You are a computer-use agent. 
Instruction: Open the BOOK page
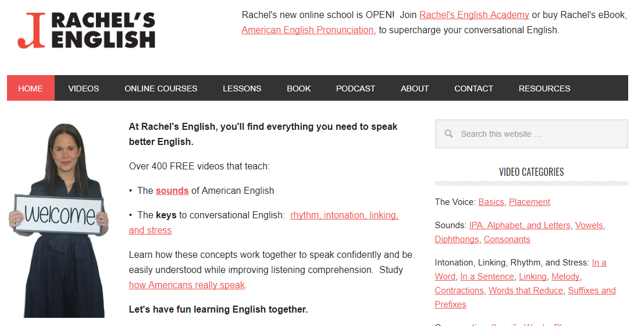(299, 88)
